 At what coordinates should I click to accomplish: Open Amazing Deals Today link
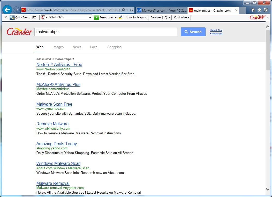click(57, 144)
